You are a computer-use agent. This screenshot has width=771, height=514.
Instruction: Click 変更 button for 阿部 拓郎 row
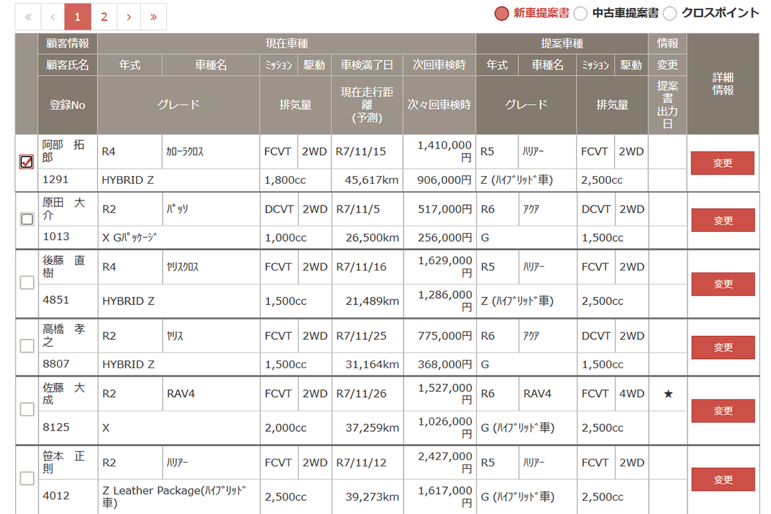[x=723, y=163]
